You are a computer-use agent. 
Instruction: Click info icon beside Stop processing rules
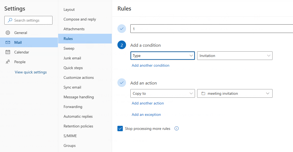[177, 129]
